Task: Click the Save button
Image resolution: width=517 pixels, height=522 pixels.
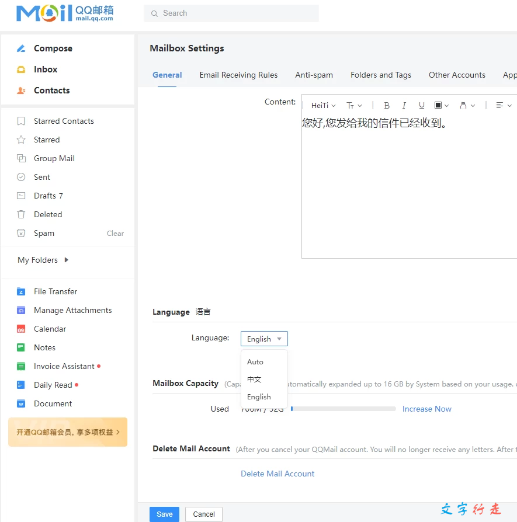Action: tap(164, 514)
